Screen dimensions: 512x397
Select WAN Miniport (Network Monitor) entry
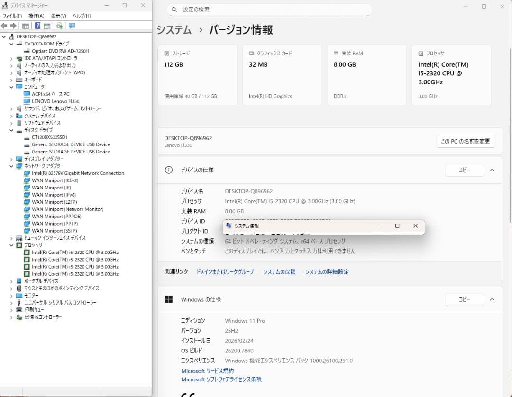click(x=68, y=209)
